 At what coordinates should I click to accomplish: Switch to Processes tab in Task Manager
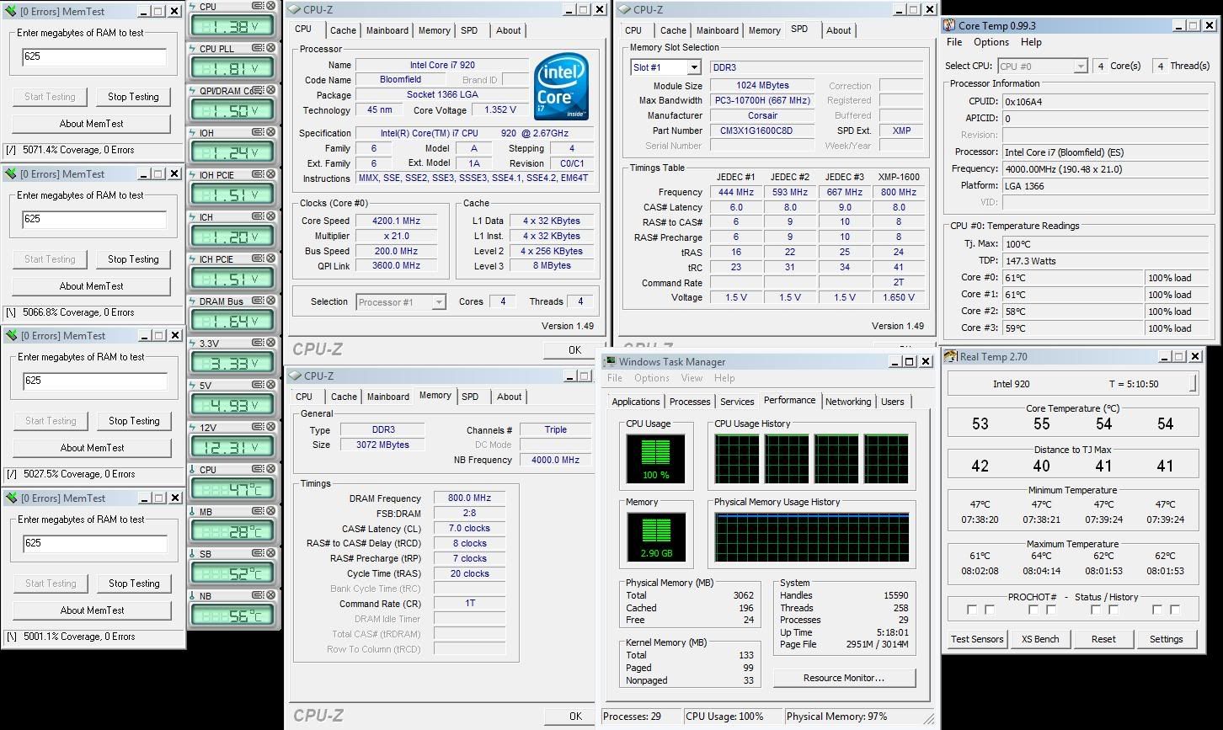690,402
